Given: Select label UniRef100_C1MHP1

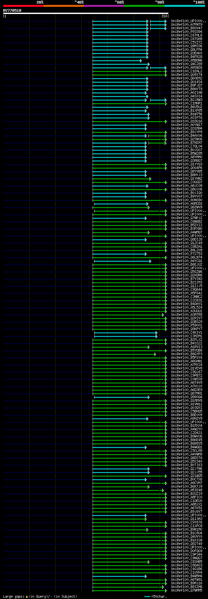Looking at the screenshot, I should [187, 104].
